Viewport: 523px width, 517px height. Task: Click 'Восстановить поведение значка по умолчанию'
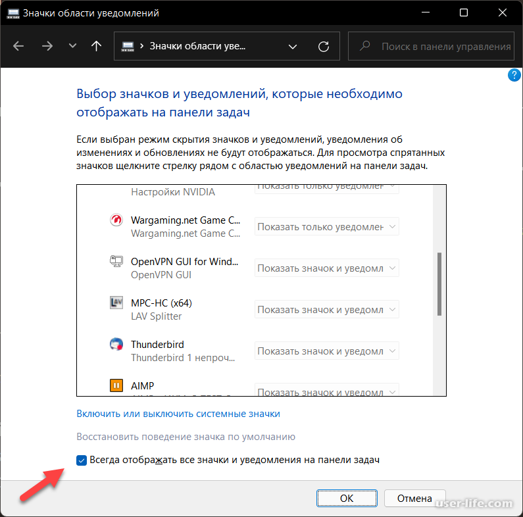coord(186,437)
